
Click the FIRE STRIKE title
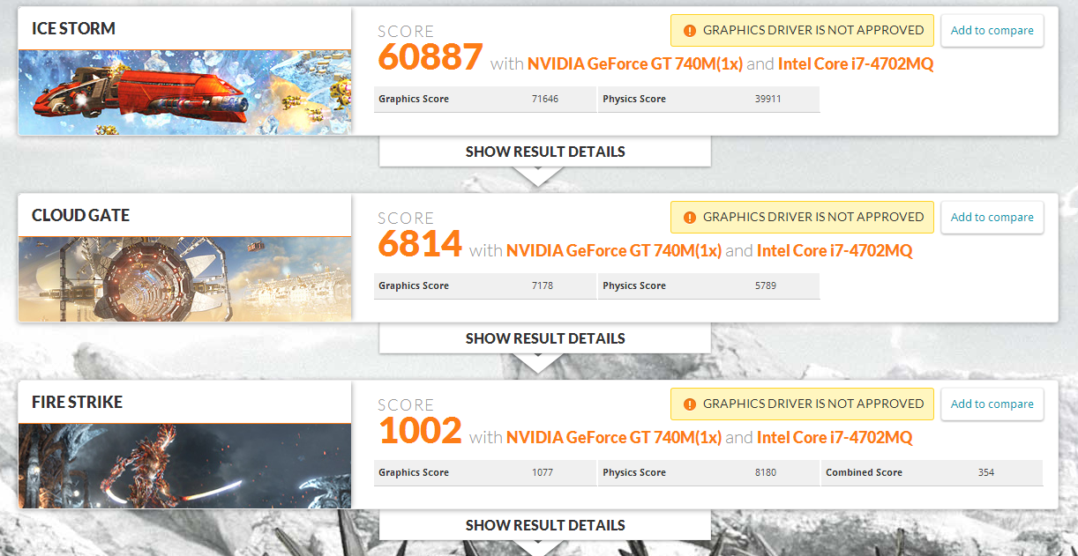[77, 402]
